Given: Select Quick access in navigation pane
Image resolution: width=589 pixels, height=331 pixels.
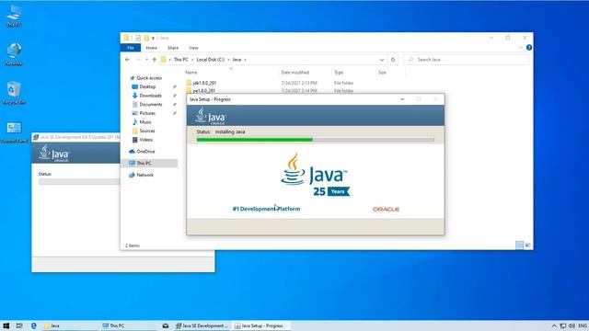Looking at the screenshot, I should click(149, 78).
